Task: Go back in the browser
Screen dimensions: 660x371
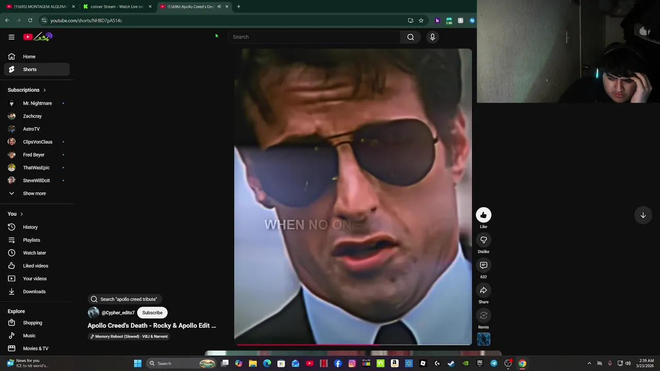Action: 7,21
